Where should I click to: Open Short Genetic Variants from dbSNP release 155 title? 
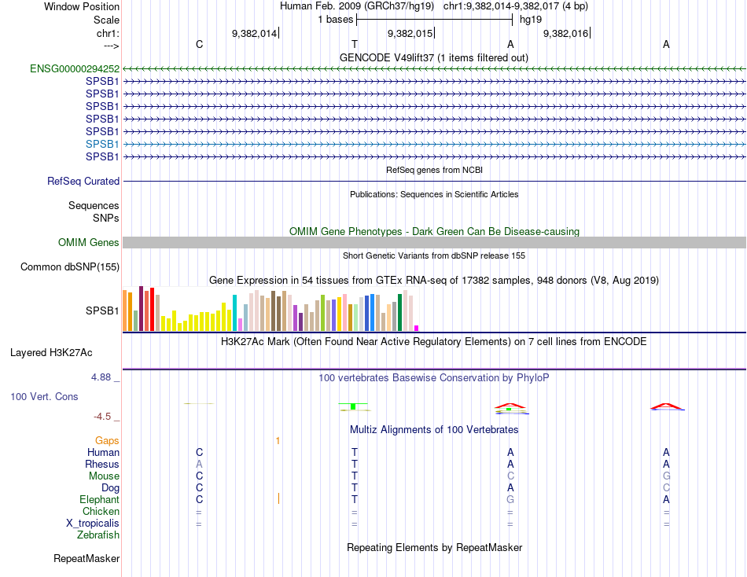[x=434, y=255]
